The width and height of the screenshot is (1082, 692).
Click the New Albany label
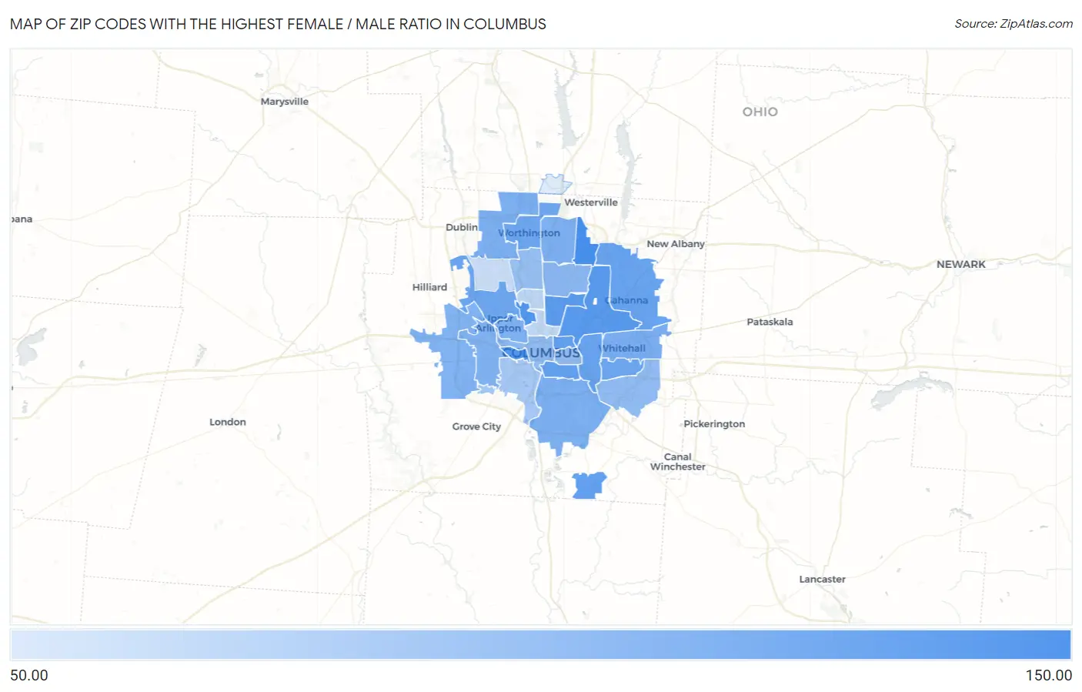click(x=675, y=244)
